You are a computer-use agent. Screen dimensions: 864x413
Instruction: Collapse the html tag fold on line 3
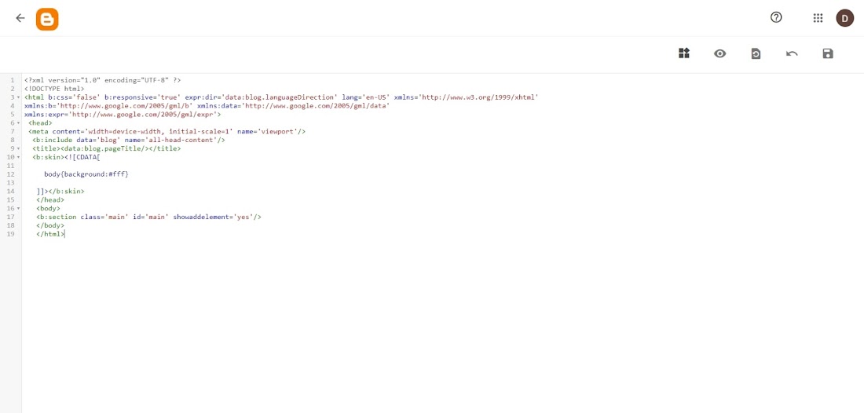pyautogui.click(x=19, y=97)
